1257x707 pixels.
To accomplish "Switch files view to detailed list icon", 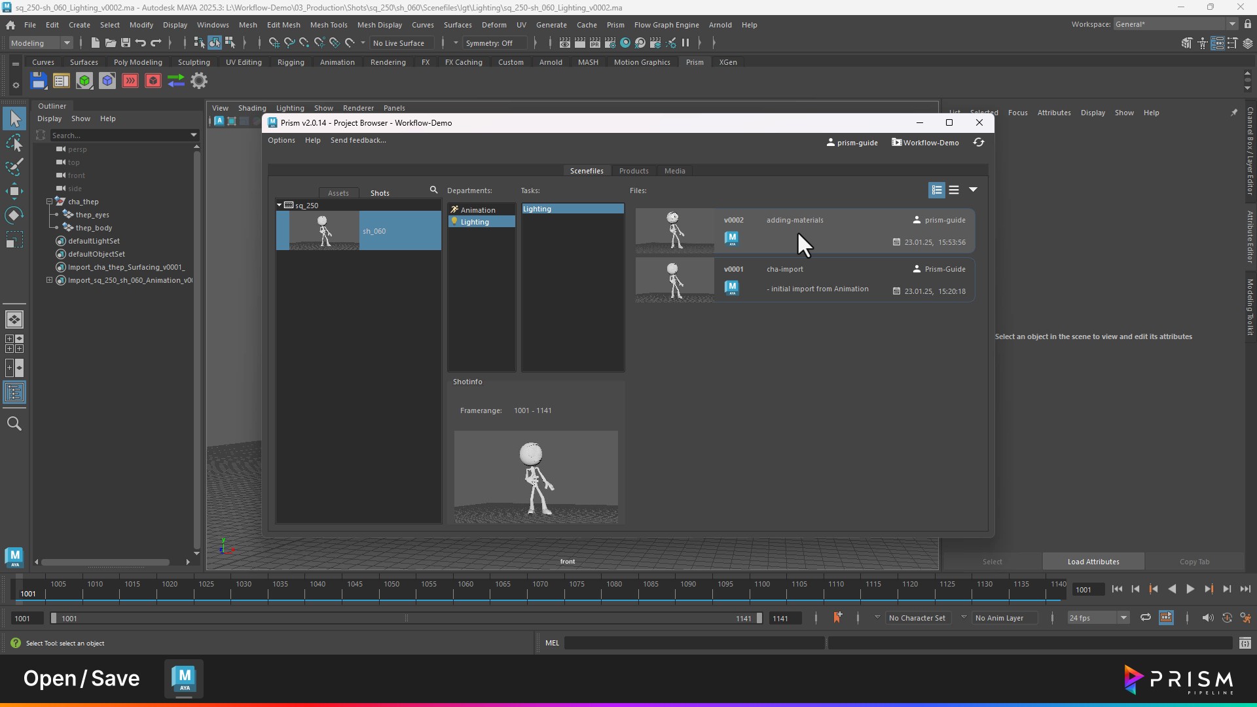I will [937, 190].
